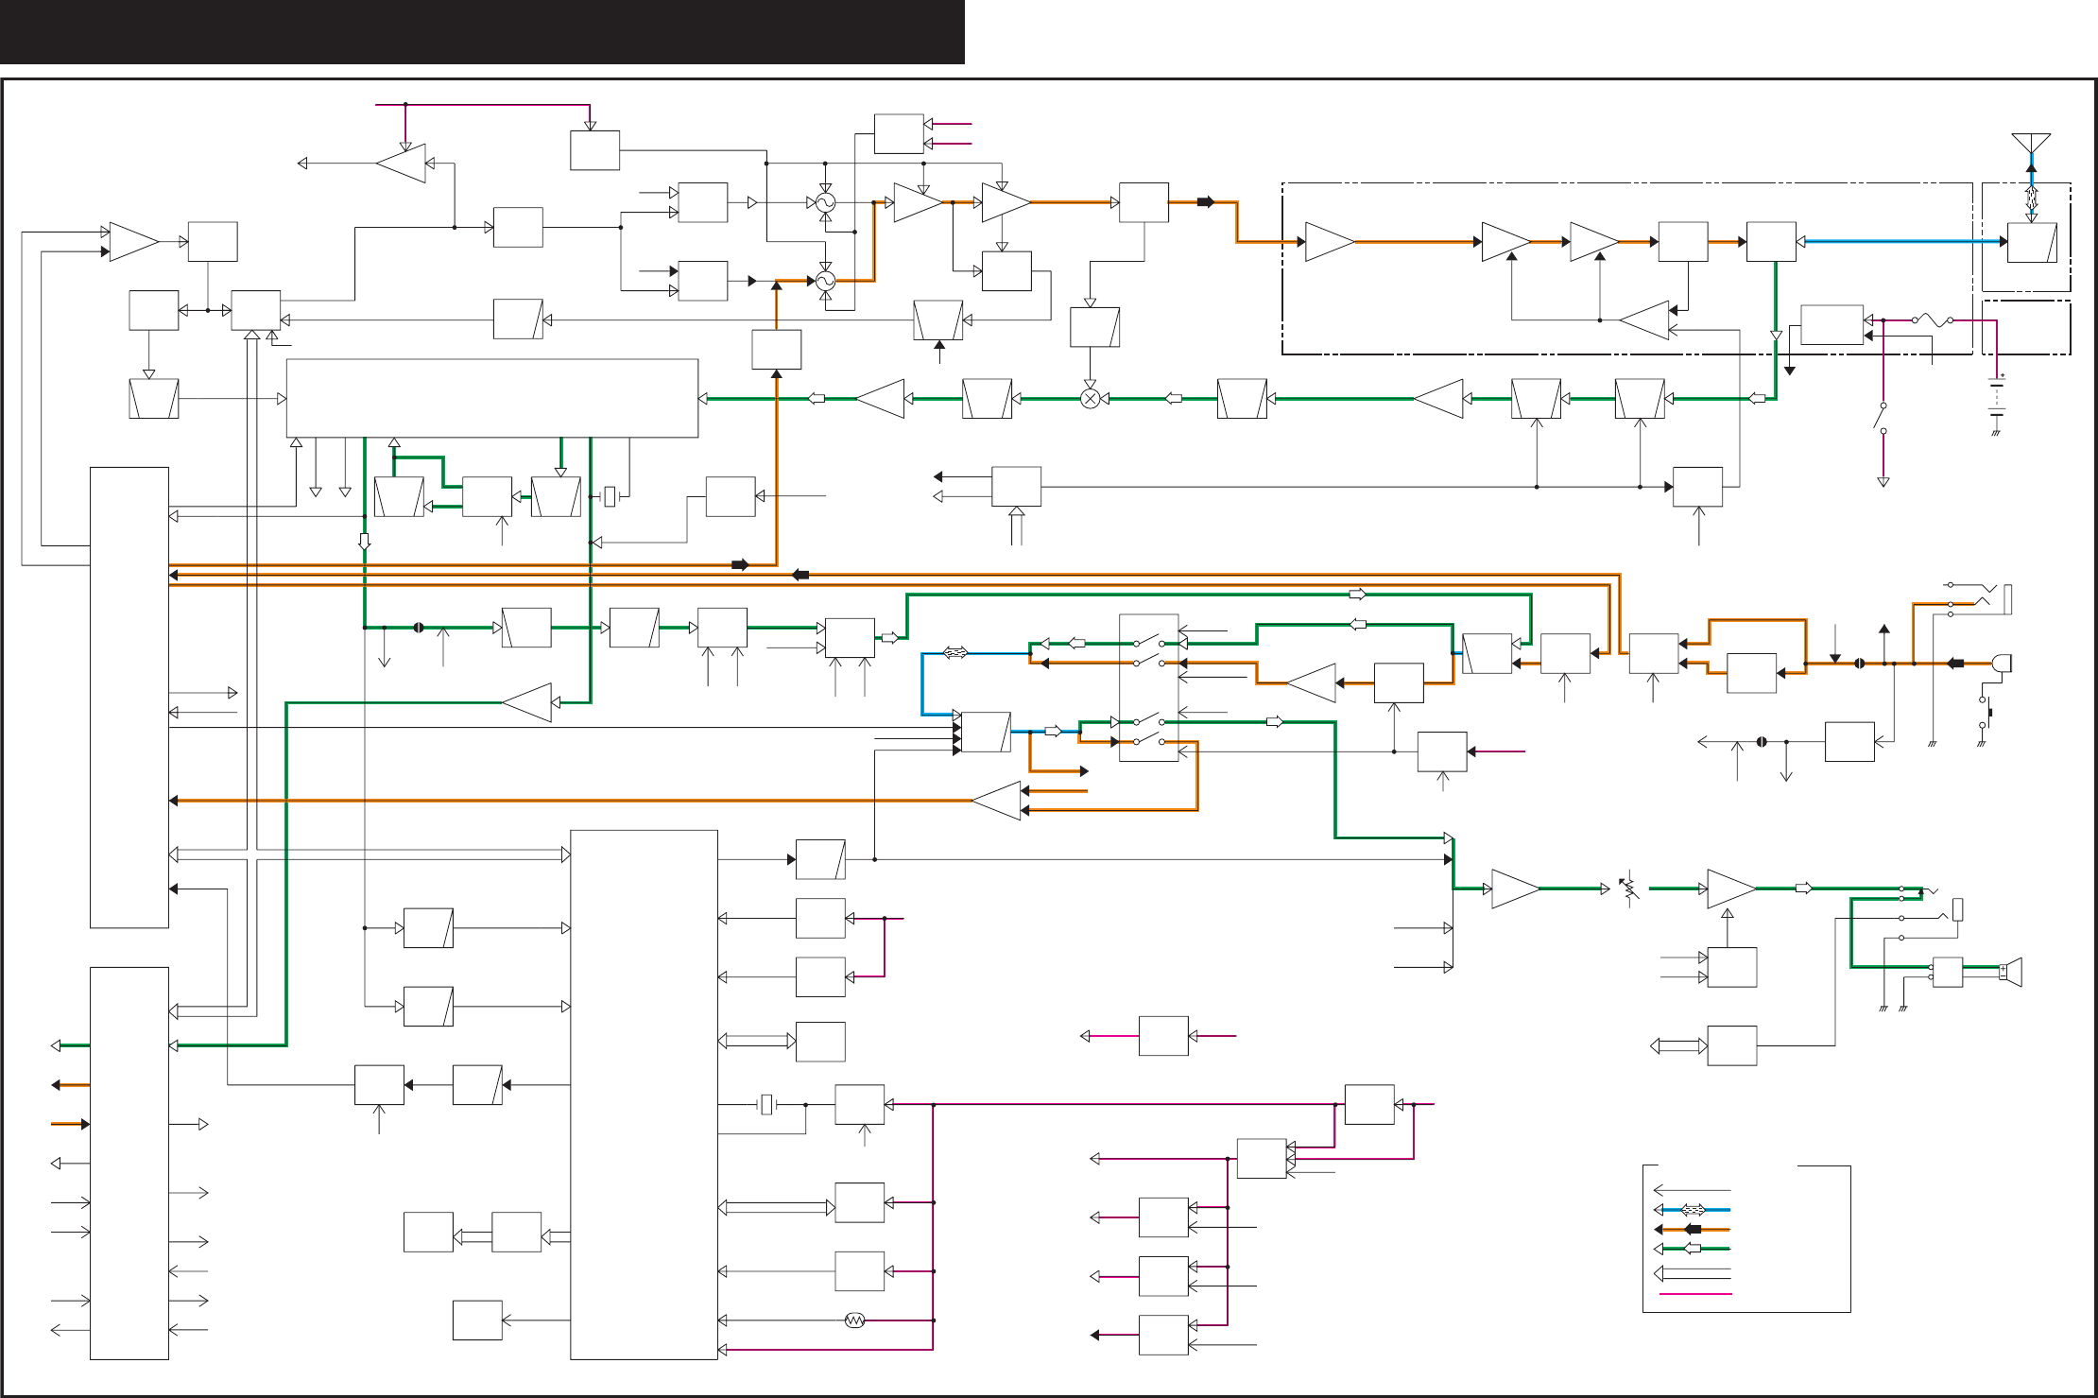This screenshot has height=1398, width=2098.
Task: Click the magenta line sample in legend
Action: tap(1694, 1294)
